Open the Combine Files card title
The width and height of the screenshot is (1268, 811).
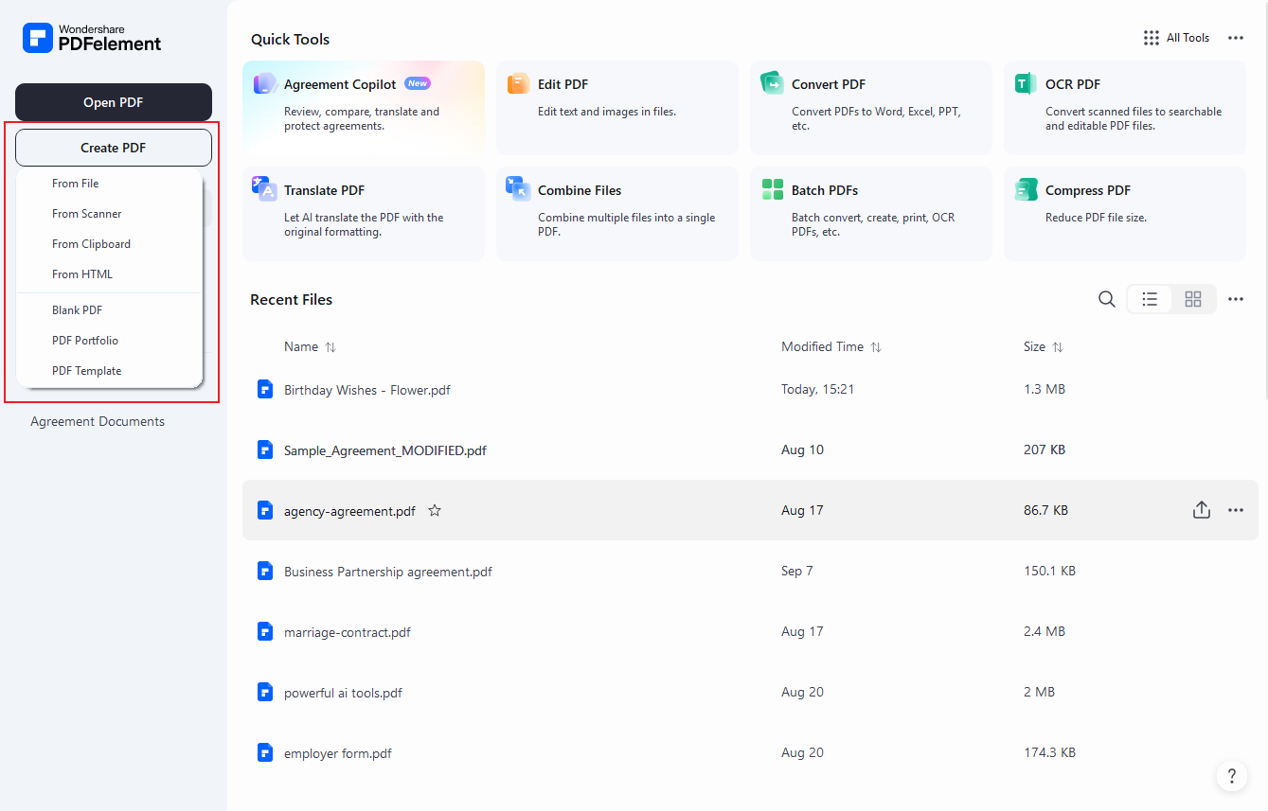click(580, 190)
